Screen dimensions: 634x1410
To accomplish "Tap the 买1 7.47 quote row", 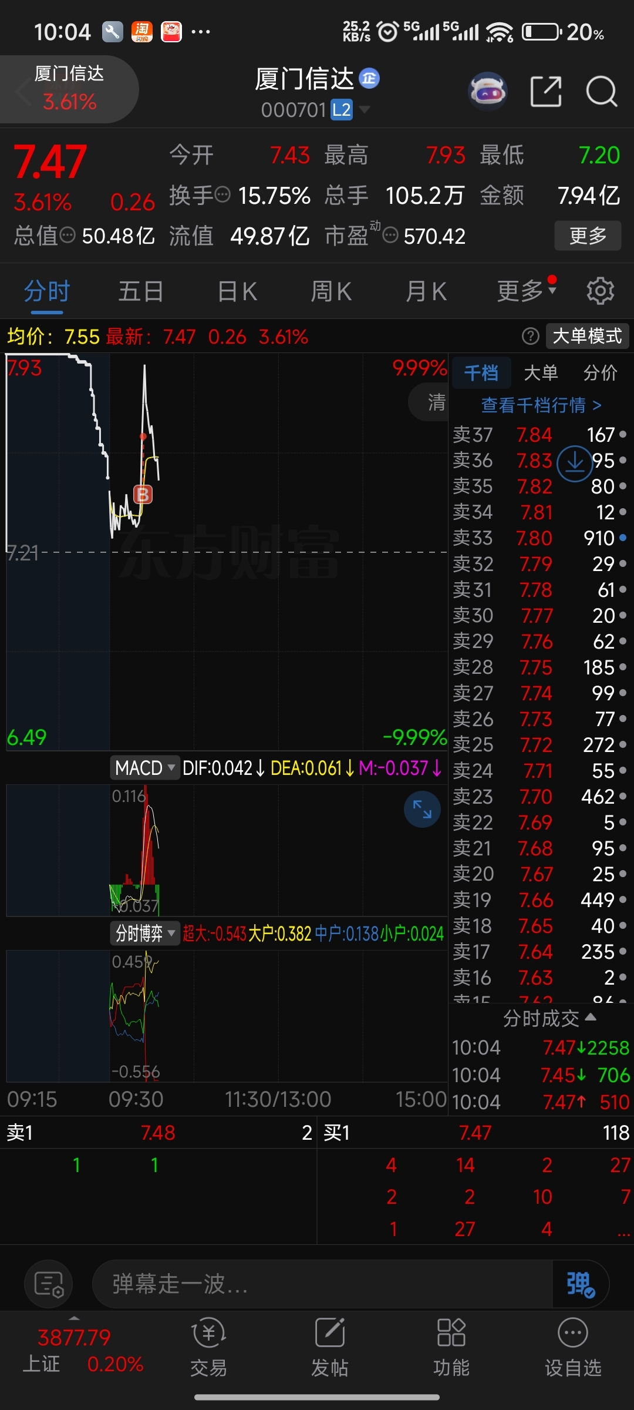I will [x=476, y=1133].
